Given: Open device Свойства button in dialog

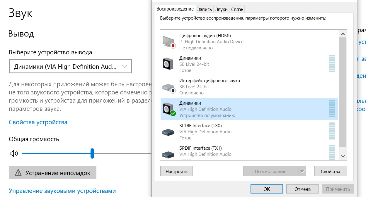Looking at the screenshot, I should pyautogui.click(x=330, y=172).
